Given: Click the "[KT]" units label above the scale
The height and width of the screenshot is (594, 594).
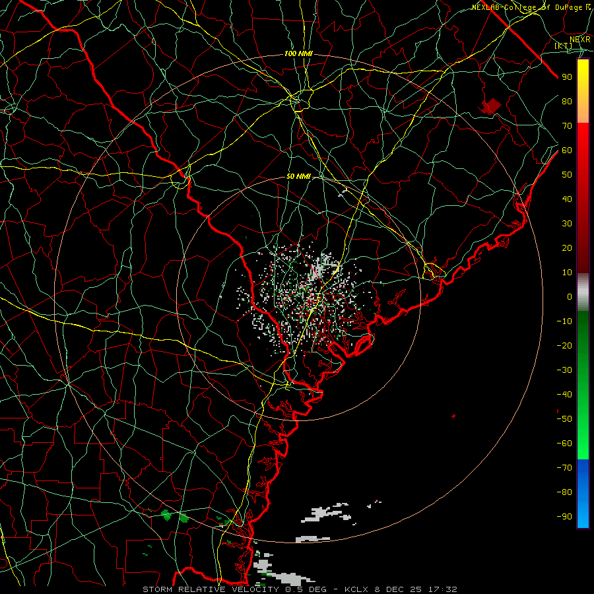Looking at the screenshot, I should tap(564, 46).
